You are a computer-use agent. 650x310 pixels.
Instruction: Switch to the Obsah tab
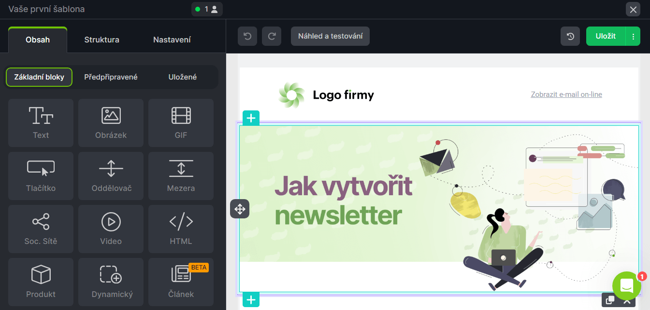38,40
